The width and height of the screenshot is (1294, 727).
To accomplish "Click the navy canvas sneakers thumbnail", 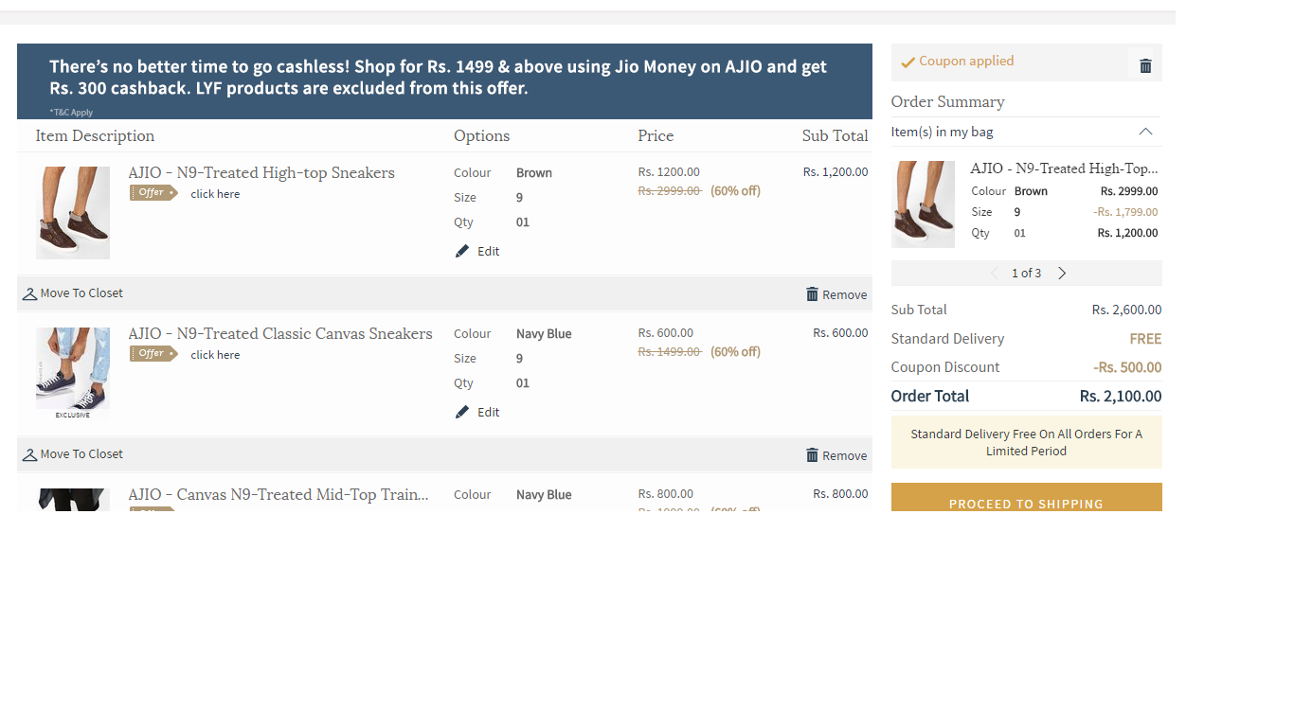I will (73, 374).
